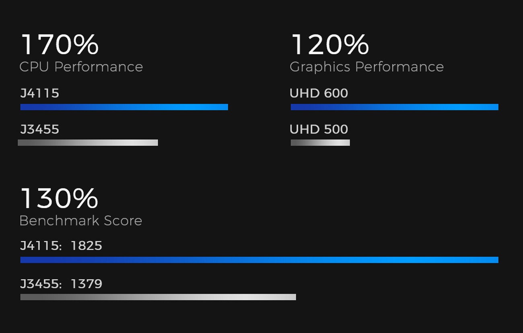Select the Graphics Performance label

click(367, 67)
